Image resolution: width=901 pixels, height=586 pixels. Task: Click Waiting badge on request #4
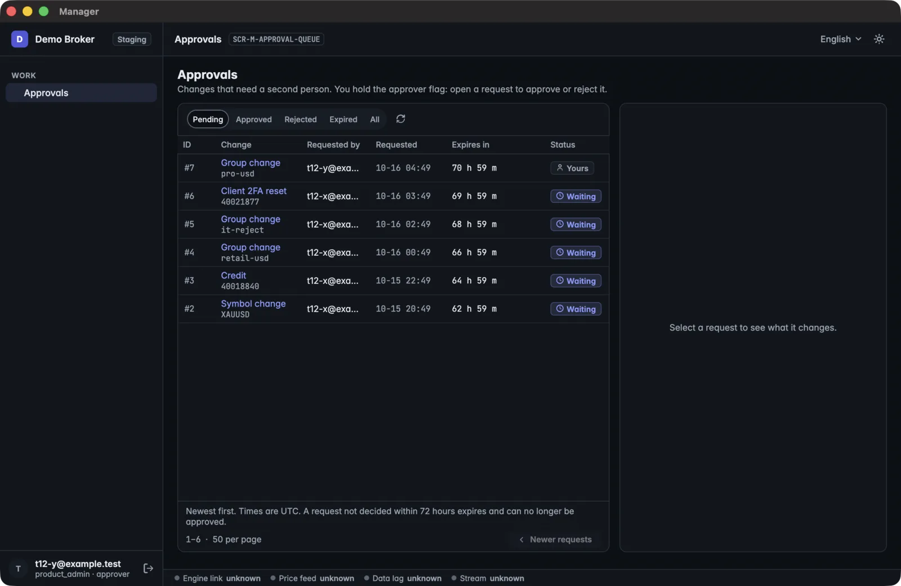pos(576,252)
